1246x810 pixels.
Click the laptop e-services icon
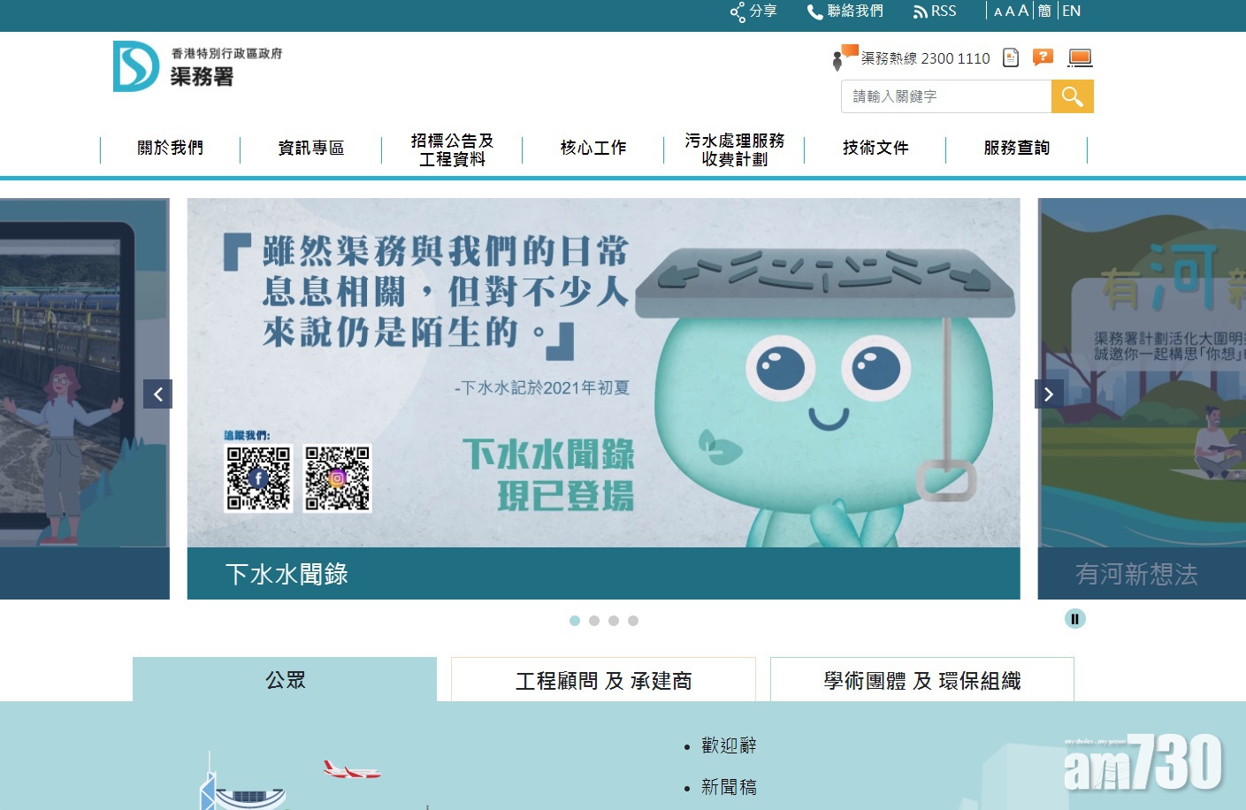pos(1080,58)
